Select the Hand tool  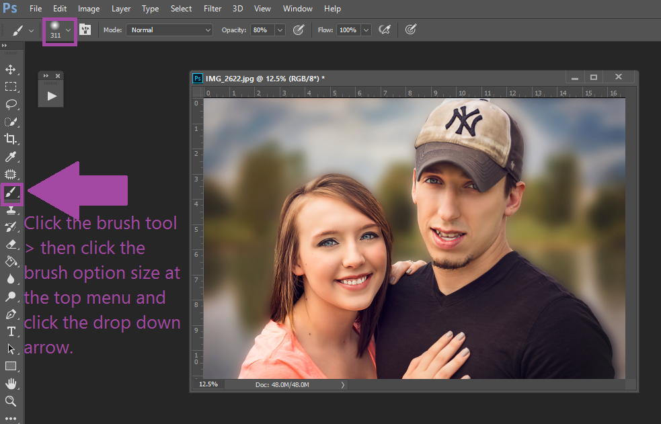(x=11, y=384)
